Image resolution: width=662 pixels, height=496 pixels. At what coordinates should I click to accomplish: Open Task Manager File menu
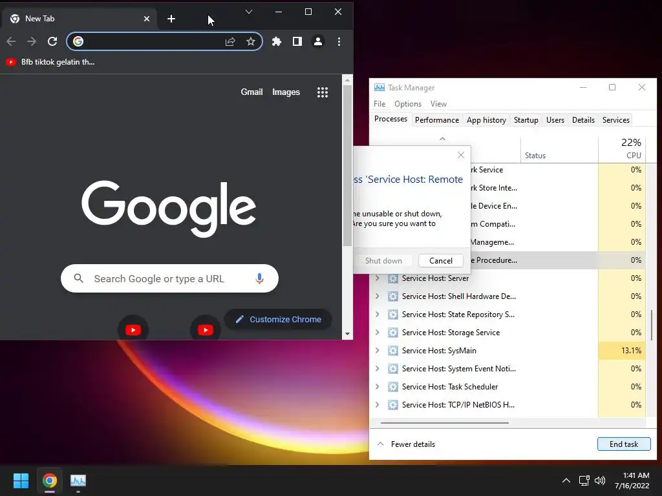coord(379,104)
